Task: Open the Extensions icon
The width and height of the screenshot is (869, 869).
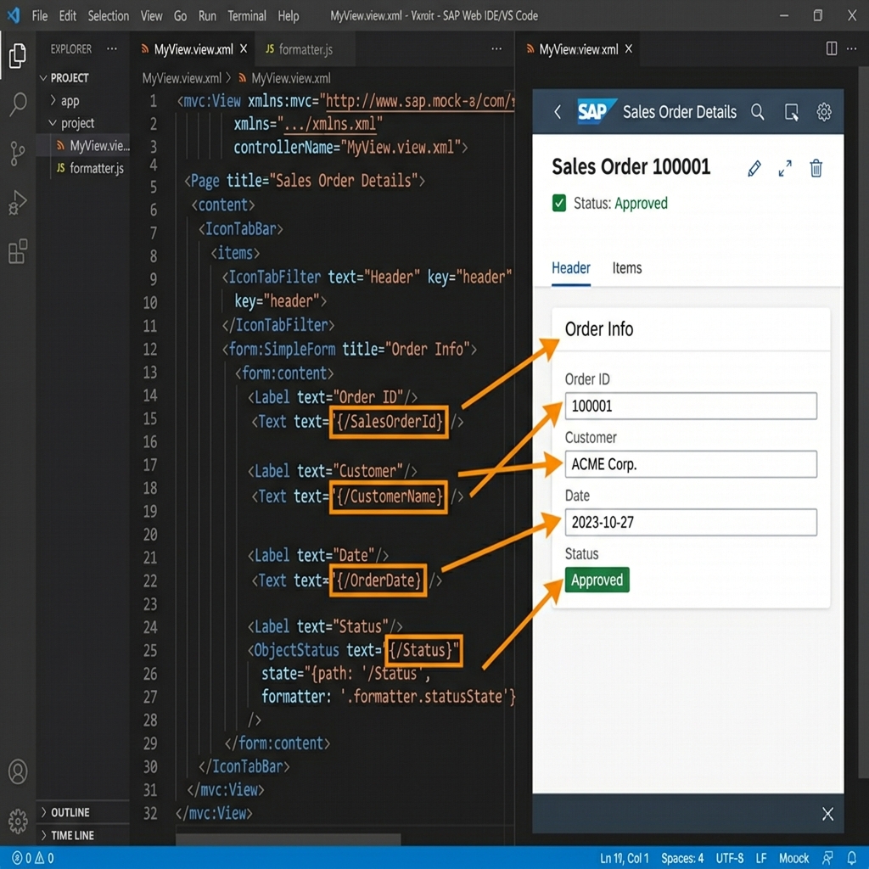Action: [x=18, y=251]
